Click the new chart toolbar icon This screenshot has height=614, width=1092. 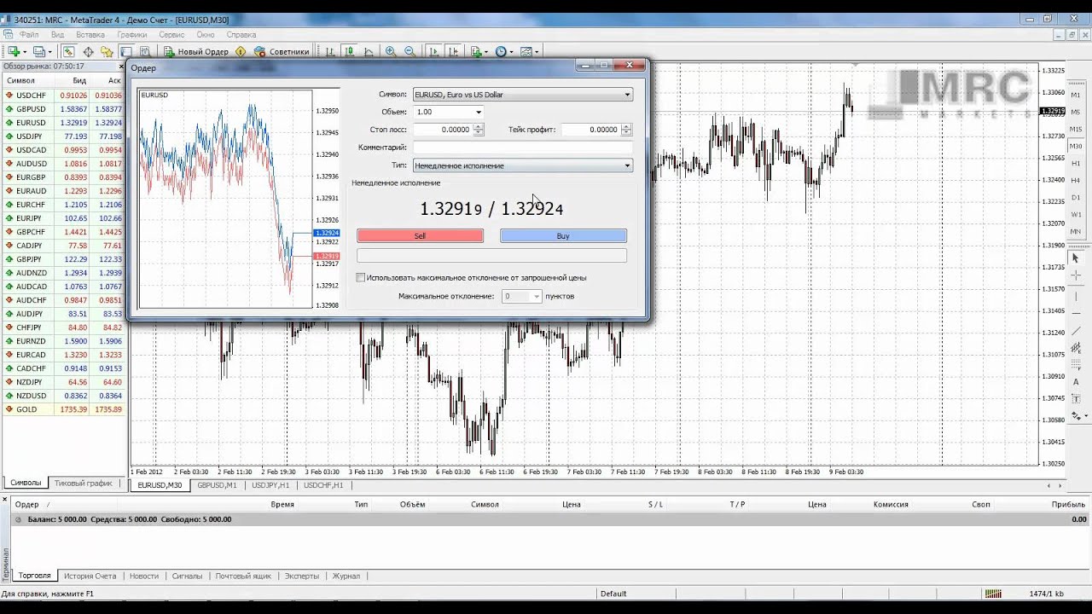(14, 51)
